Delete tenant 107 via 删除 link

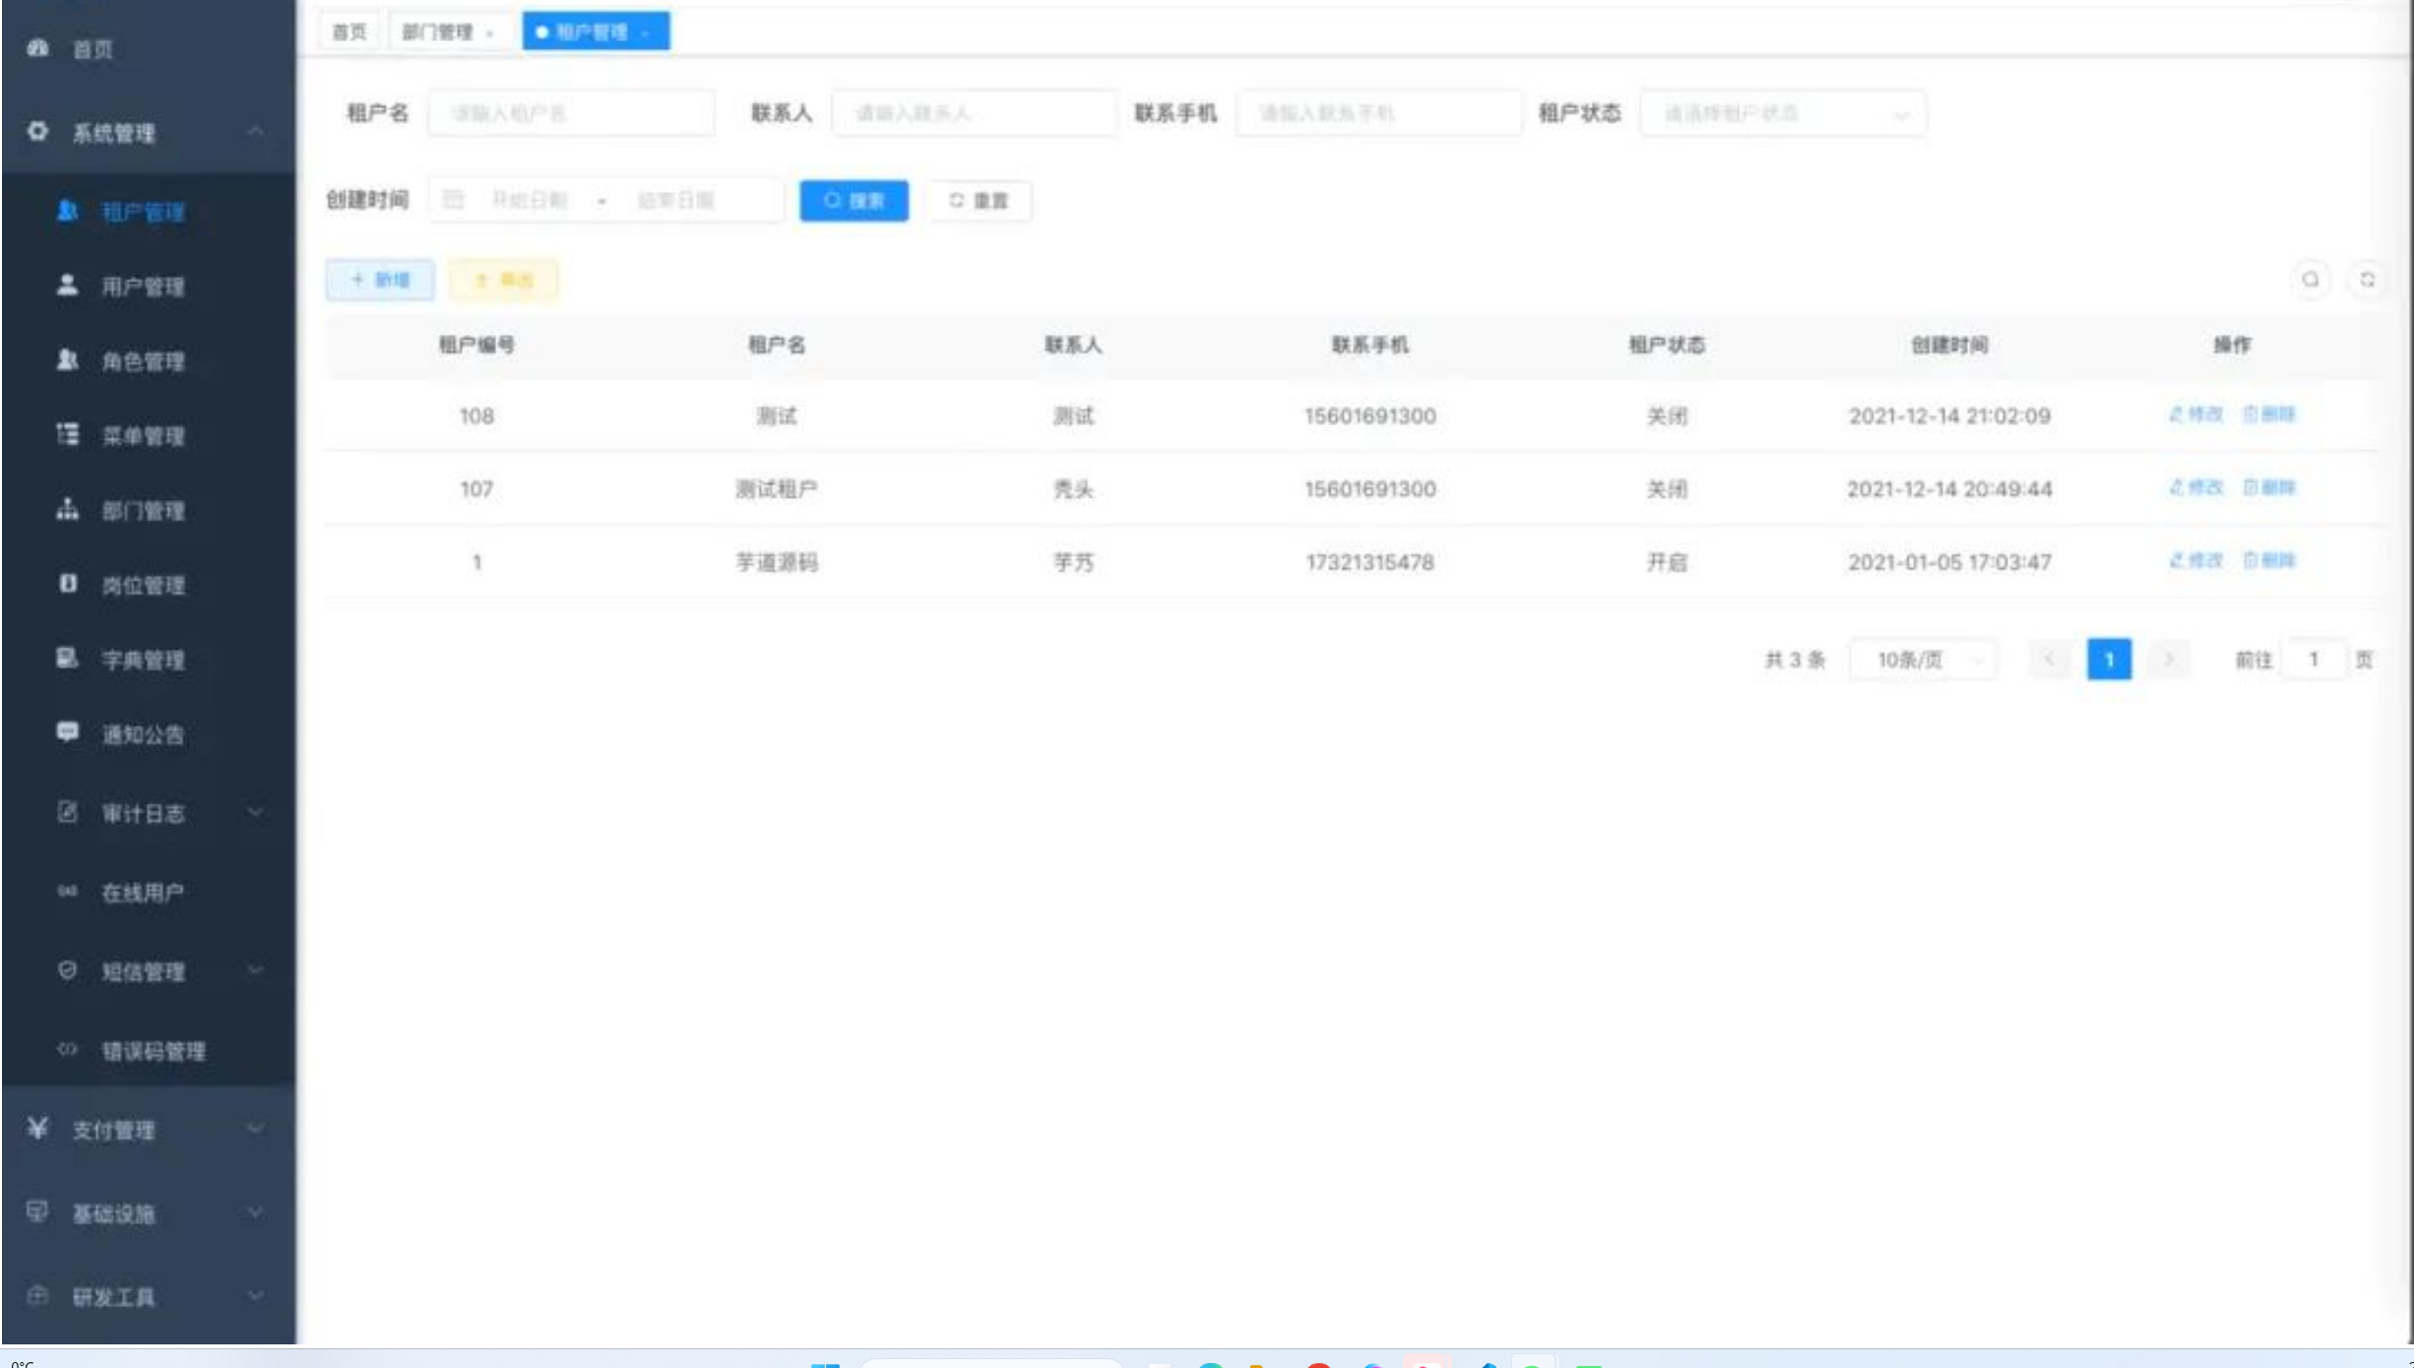tap(2268, 487)
